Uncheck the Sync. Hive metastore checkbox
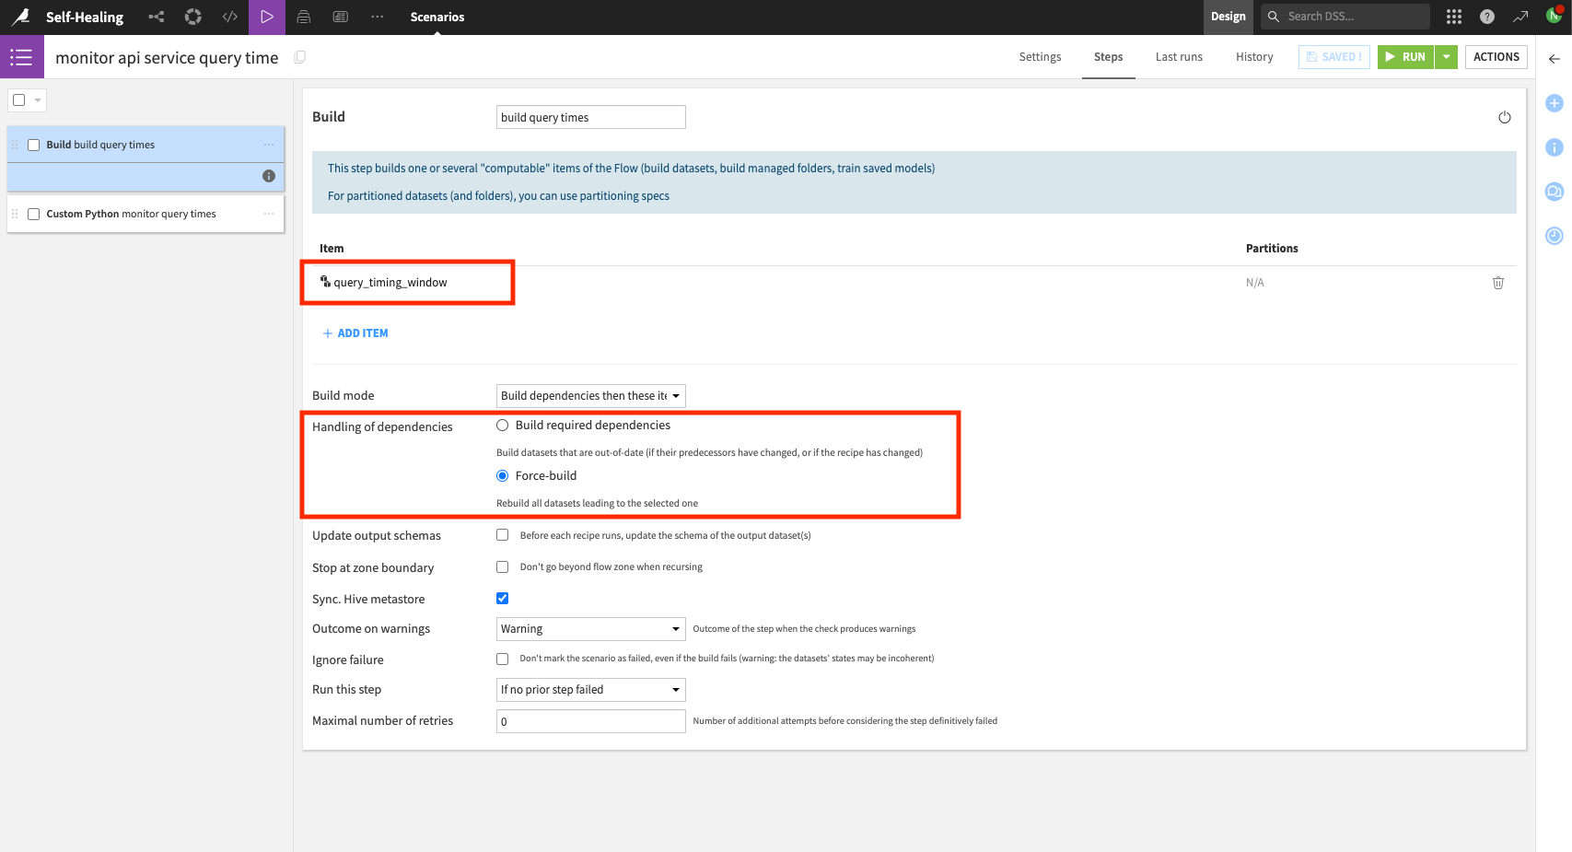 (x=502, y=598)
